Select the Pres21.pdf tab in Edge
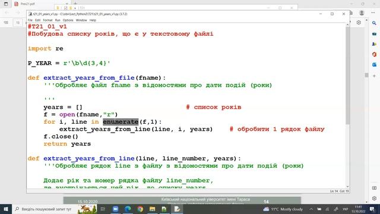The height and width of the screenshot is (214, 380). click(41, 4)
